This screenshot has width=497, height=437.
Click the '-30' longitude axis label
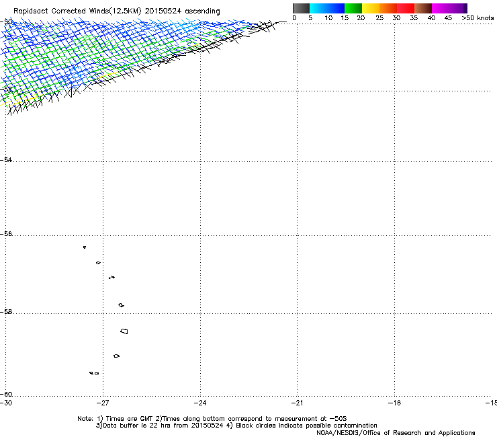coord(6,403)
